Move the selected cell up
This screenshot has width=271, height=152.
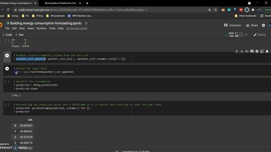tap(237, 51)
